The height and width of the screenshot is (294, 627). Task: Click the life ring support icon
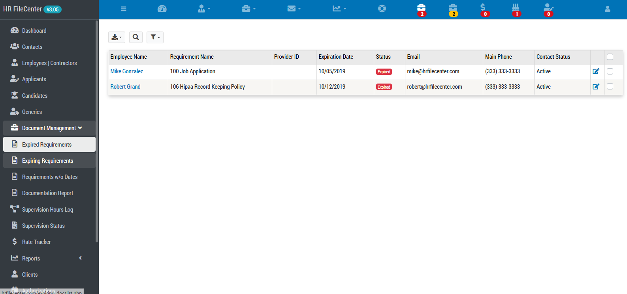(382, 9)
